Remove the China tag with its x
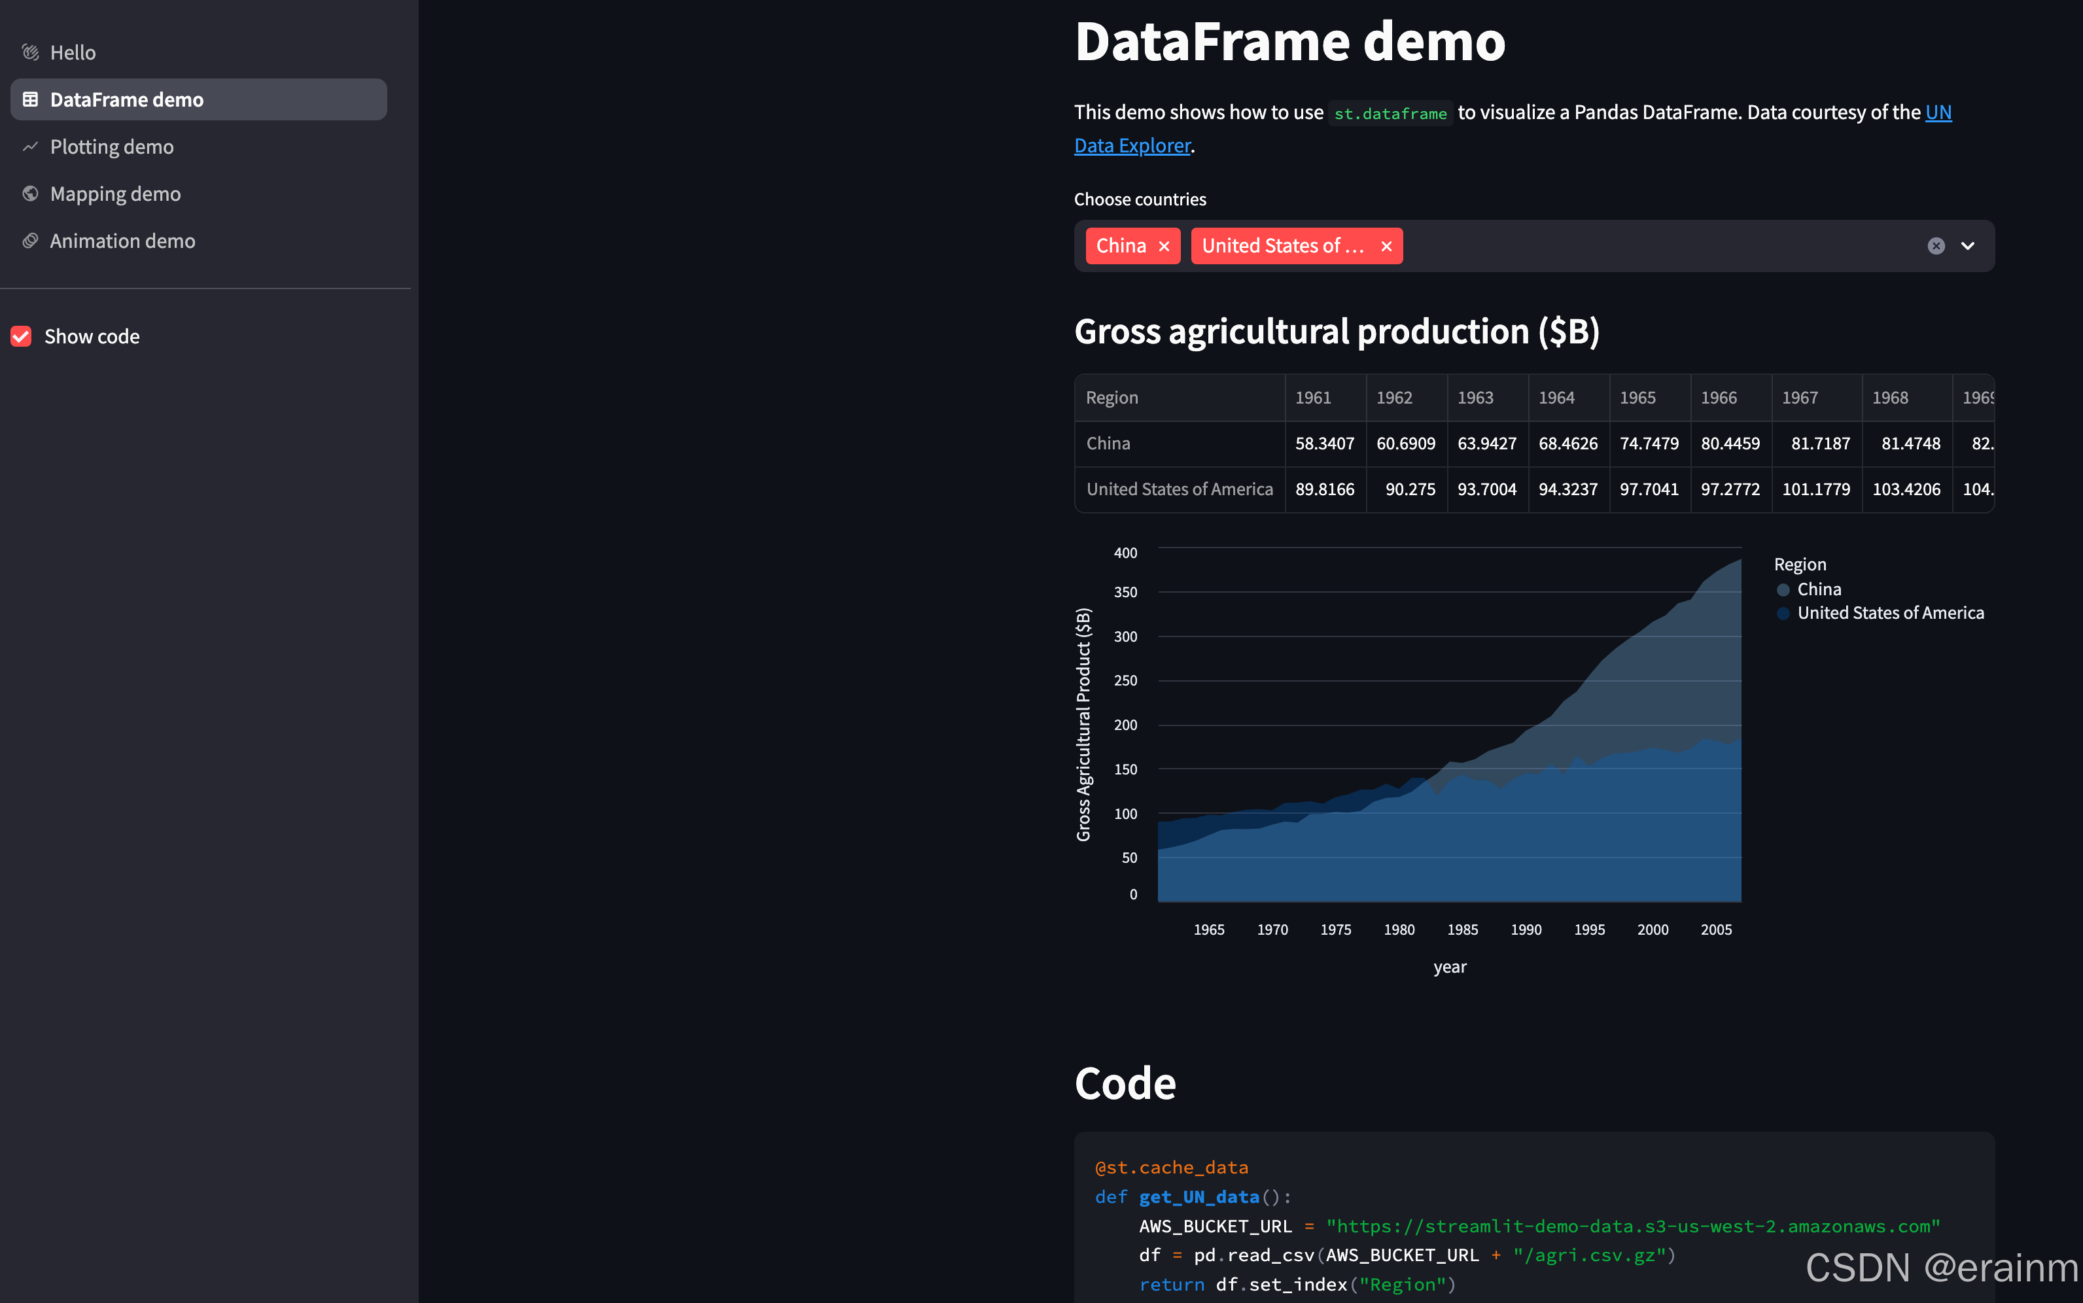The width and height of the screenshot is (2083, 1303). 1164,247
